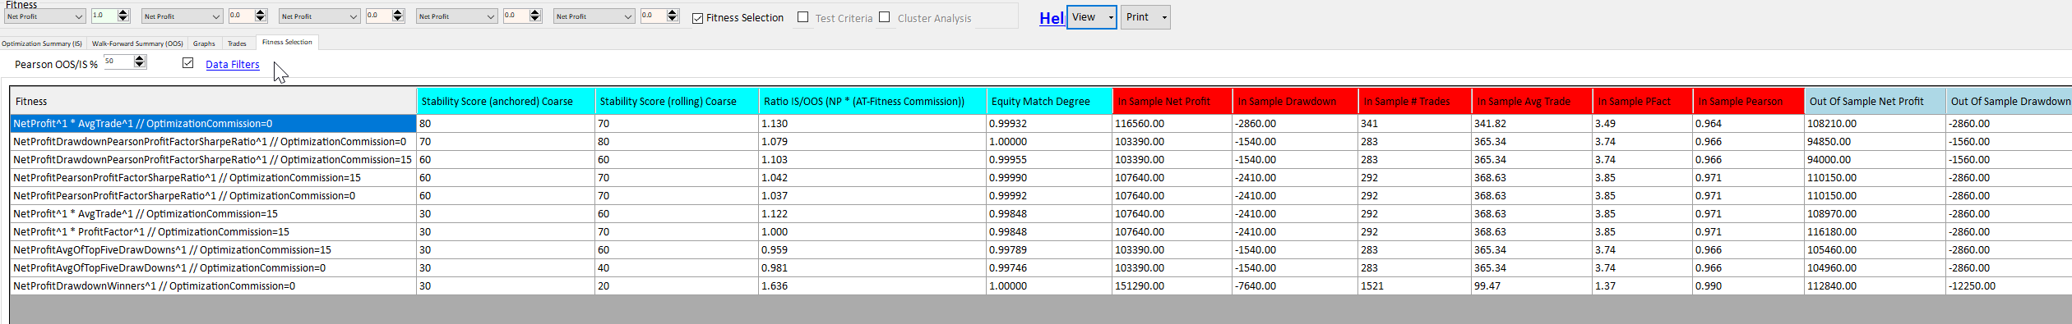Viewport: 2072px width, 324px height.
Task: Sort by Stability Score (rolling) Coarse header
Action: (x=677, y=101)
